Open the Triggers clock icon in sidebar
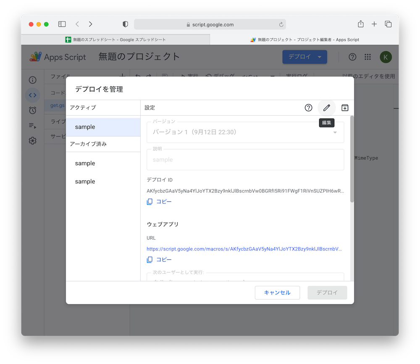The height and width of the screenshot is (364, 420). point(33,110)
